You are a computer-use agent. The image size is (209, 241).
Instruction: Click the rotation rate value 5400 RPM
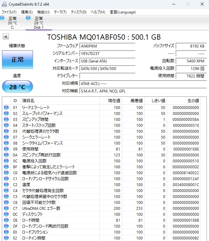[191, 61]
